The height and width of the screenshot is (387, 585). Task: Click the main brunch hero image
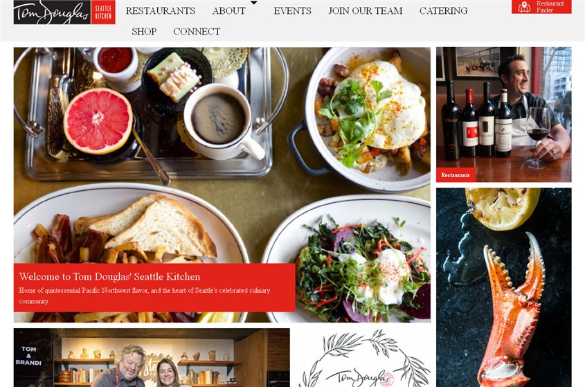tap(222, 185)
